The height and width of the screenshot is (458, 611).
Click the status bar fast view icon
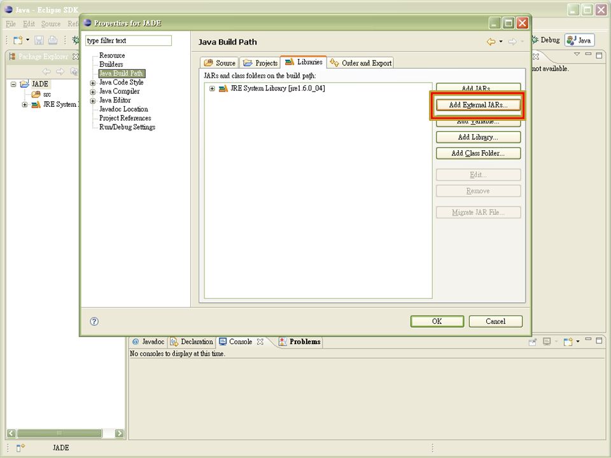(x=20, y=448)
